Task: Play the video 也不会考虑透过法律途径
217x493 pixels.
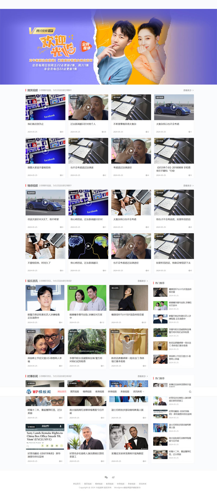Action: [131, 246]
